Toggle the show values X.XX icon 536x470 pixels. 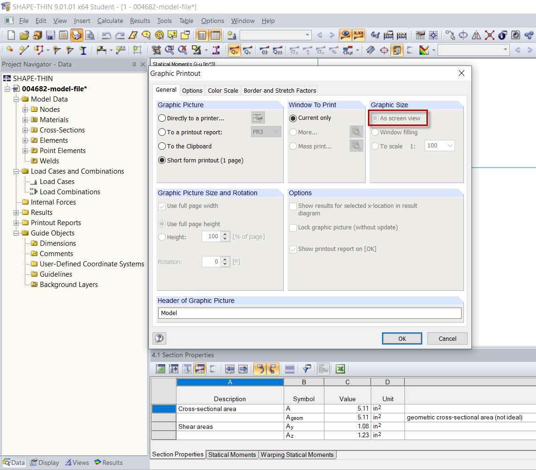click(x=358, y=35)
